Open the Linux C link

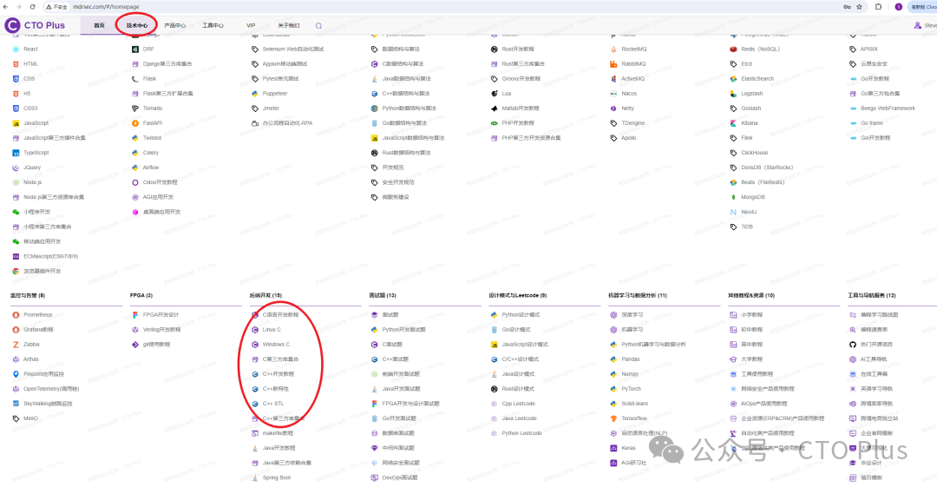pos(272,330)
